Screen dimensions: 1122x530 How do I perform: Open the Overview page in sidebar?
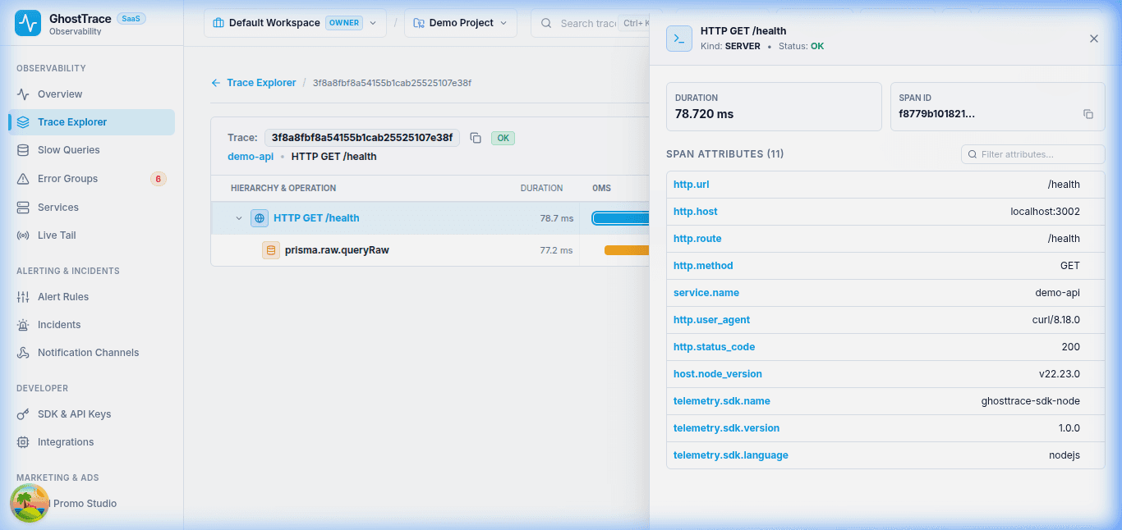click(x=91, y=94)
